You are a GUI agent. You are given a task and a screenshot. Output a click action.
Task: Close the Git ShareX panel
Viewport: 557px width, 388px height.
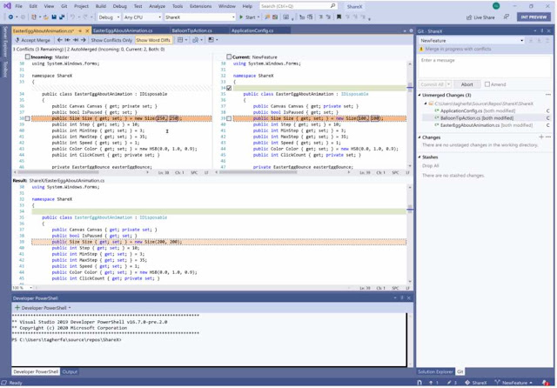point(549,31)
